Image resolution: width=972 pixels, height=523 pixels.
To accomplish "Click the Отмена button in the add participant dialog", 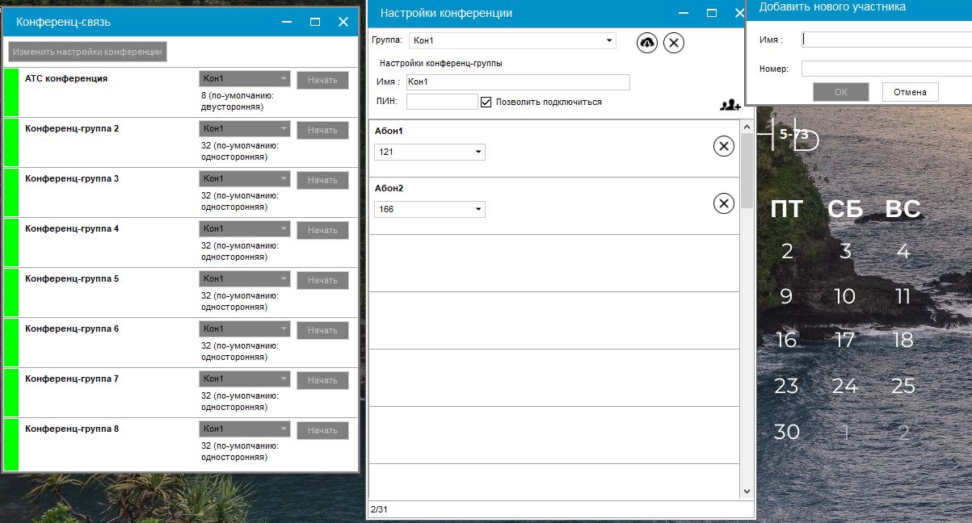I will [x=910, y=92].
